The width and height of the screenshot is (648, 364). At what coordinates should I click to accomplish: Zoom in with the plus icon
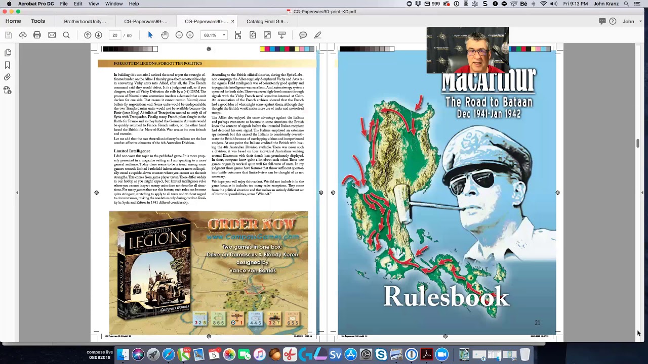point(190,35)
